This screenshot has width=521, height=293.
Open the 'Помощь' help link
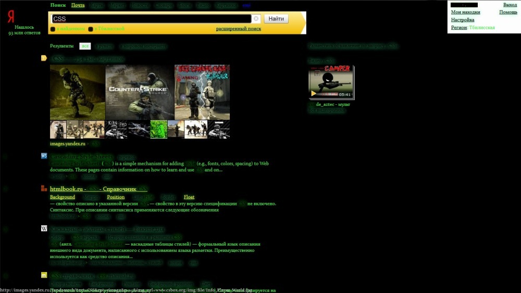[508, 12]
